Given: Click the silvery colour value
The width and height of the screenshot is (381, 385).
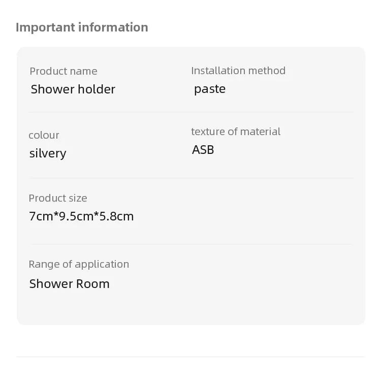Looking at the screenshot, I should point(48,153).
